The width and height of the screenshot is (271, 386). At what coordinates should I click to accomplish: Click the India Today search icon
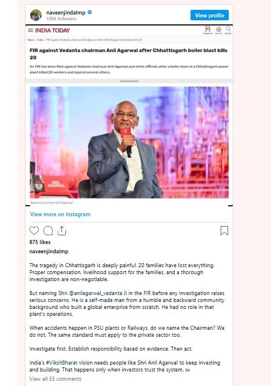[x=228, y=30]
